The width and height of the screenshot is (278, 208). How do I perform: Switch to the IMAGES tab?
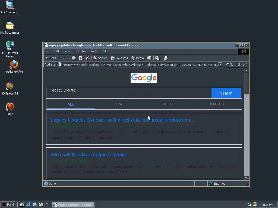[x=217, y=104]
